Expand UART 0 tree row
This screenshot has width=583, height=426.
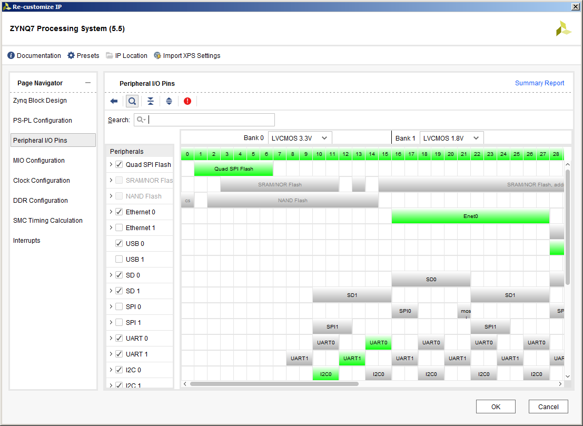[x=111, y=338]
